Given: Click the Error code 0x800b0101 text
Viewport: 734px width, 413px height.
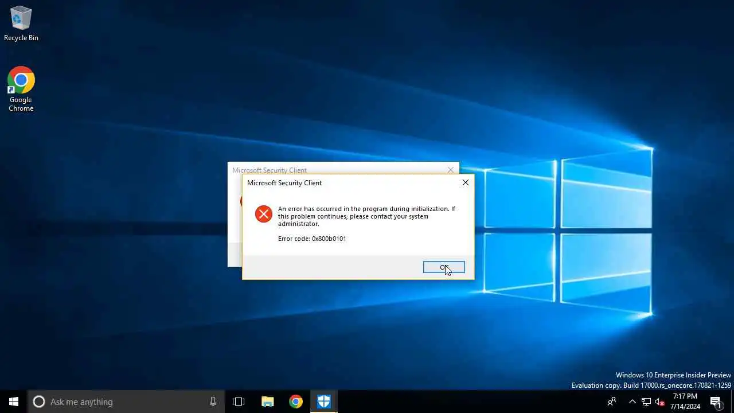Looking at the screenshot, I should (312, 239).
